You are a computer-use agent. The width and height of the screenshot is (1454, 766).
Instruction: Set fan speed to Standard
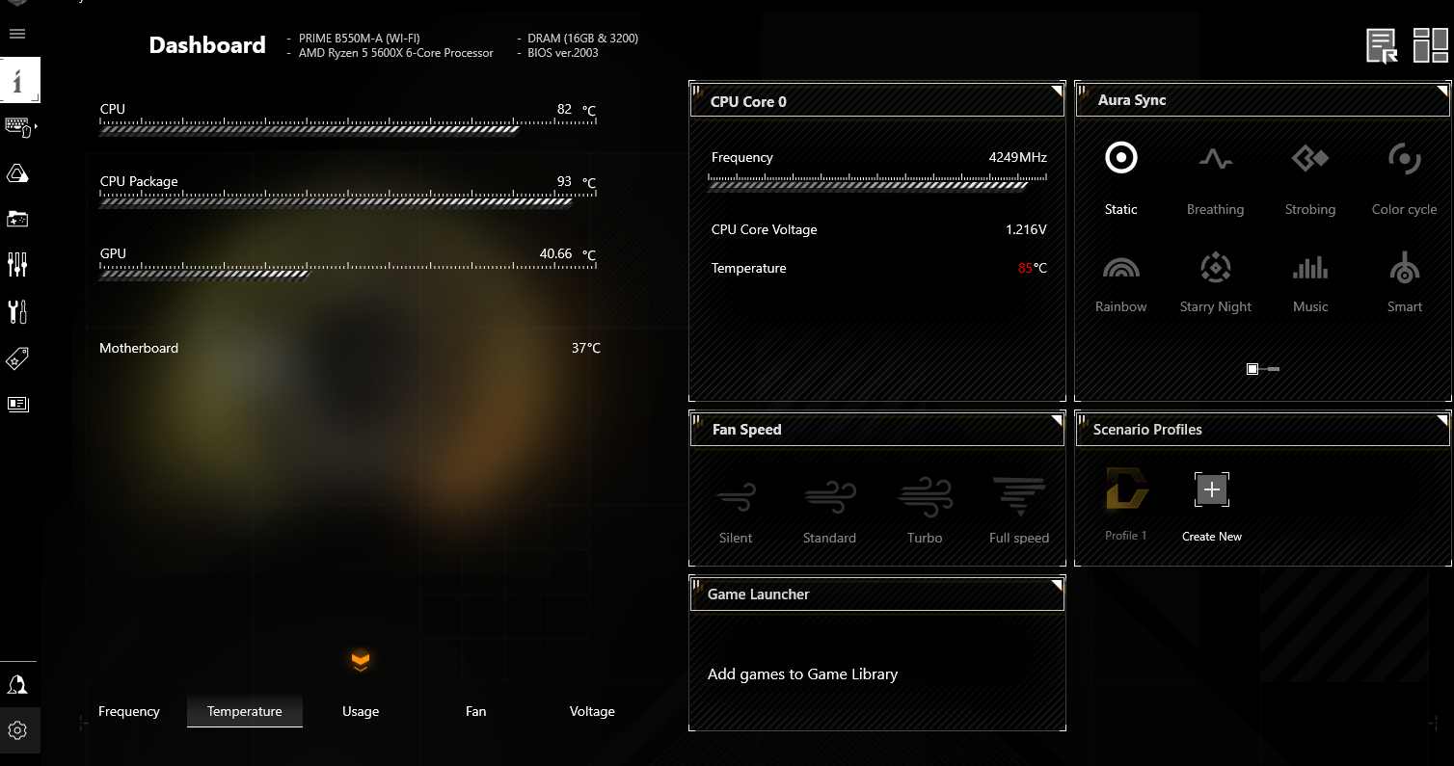[x=829, y=511]
